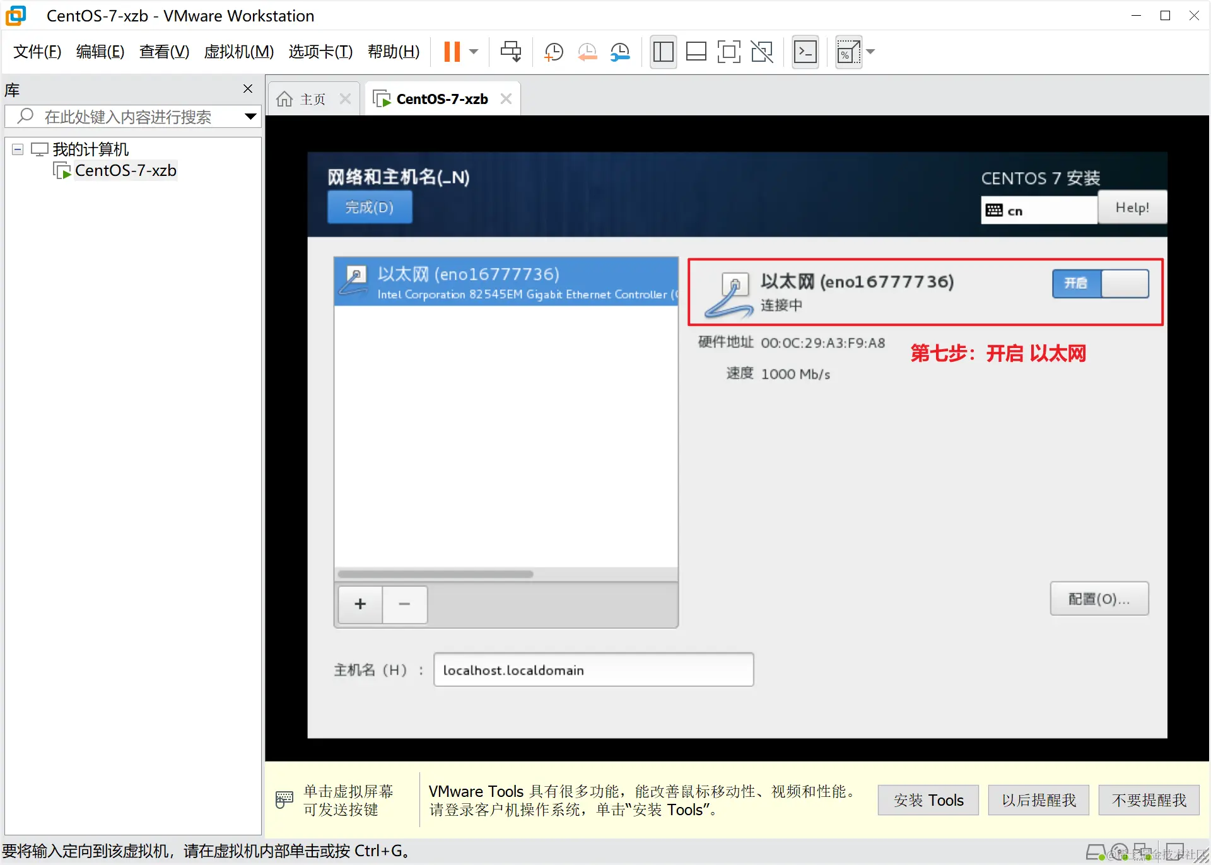Click the 不要提醒我 button

tap(1149, 800)
